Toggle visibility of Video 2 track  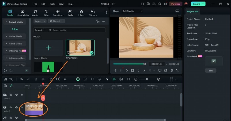click(22, 95)
